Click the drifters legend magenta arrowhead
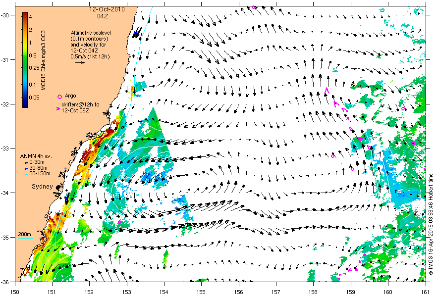Screen dimensions: 436x297 coord(58,109)
